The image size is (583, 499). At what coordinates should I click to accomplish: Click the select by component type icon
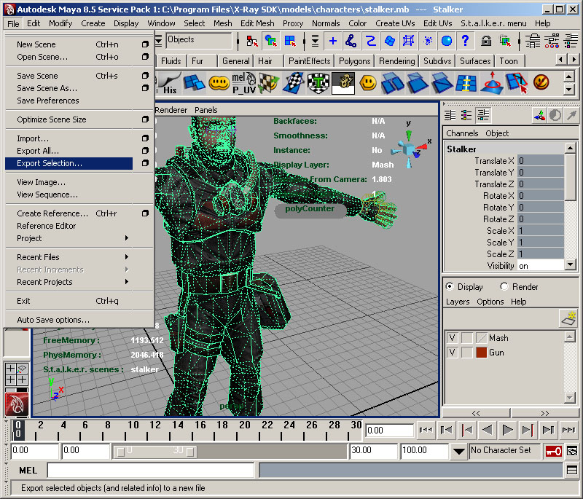coord(289,41)
